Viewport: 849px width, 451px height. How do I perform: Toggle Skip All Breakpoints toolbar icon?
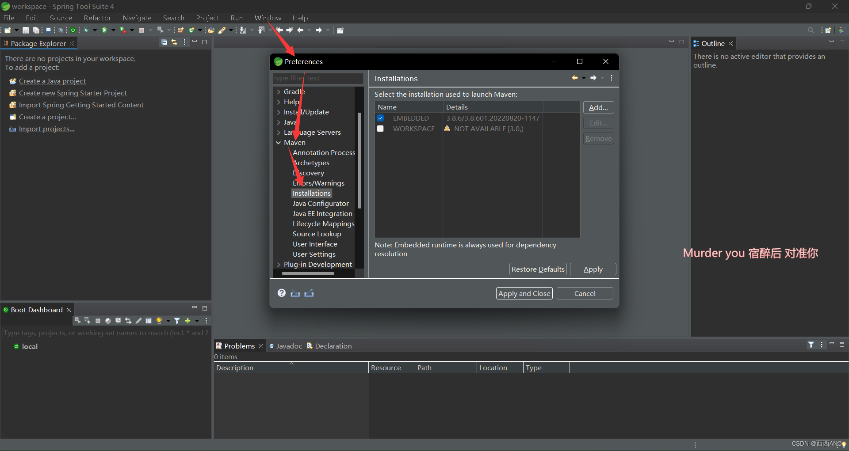61,30
